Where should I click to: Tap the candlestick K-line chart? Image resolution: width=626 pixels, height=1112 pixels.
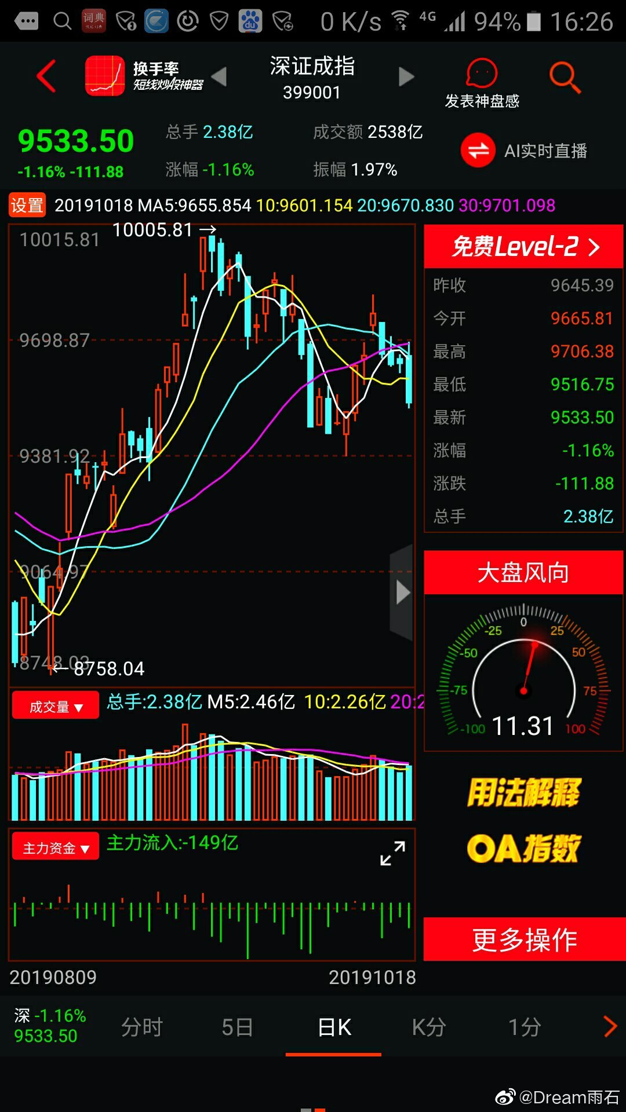212,455
